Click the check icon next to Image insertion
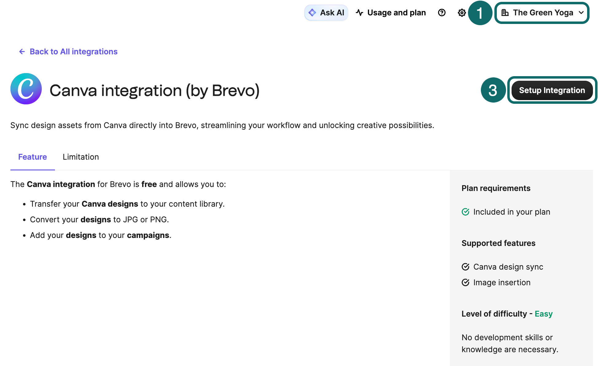Image resolution: width=600 pixels, height=366 pixels. 466,282
